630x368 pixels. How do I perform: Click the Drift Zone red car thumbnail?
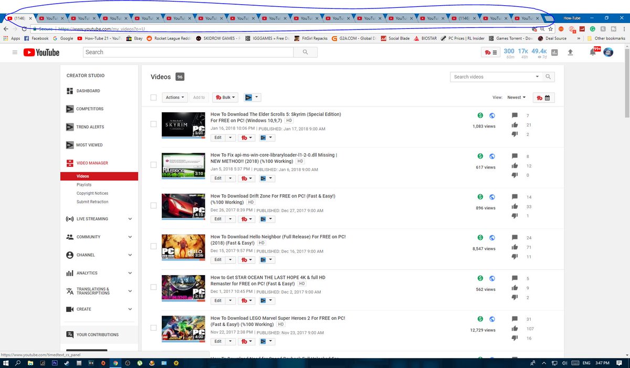[183, 206]
